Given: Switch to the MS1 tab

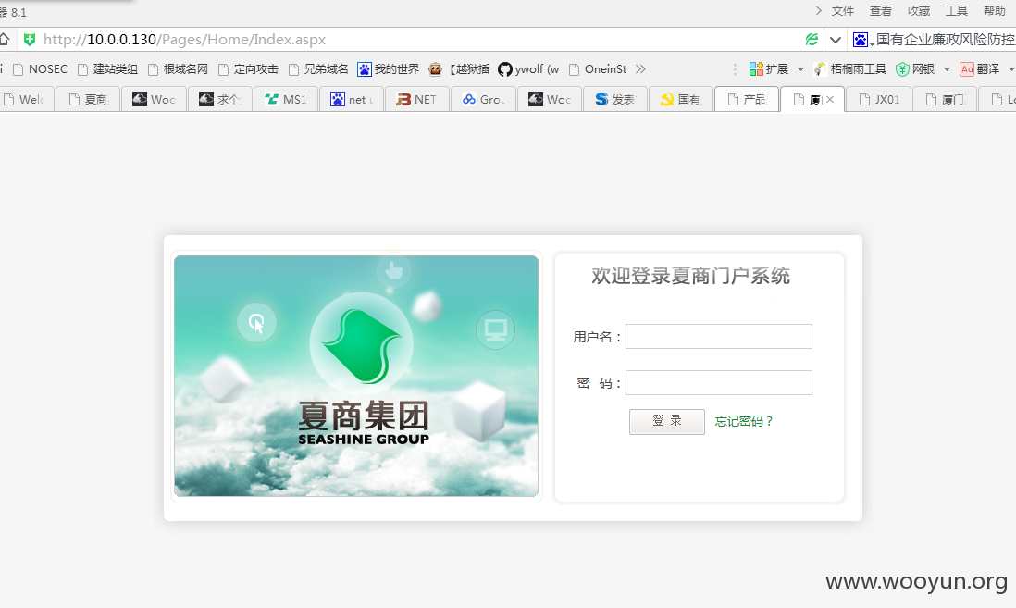Looking at the screenshot, I should point(286,99).
